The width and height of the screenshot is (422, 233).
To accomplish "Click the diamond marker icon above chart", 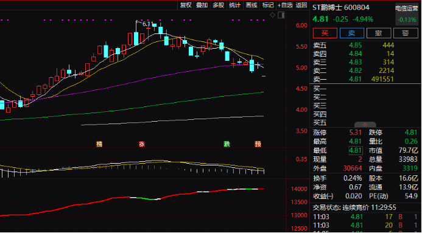I will pos(272,15).
